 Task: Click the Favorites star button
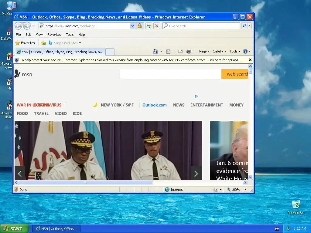tap(25, 43)
